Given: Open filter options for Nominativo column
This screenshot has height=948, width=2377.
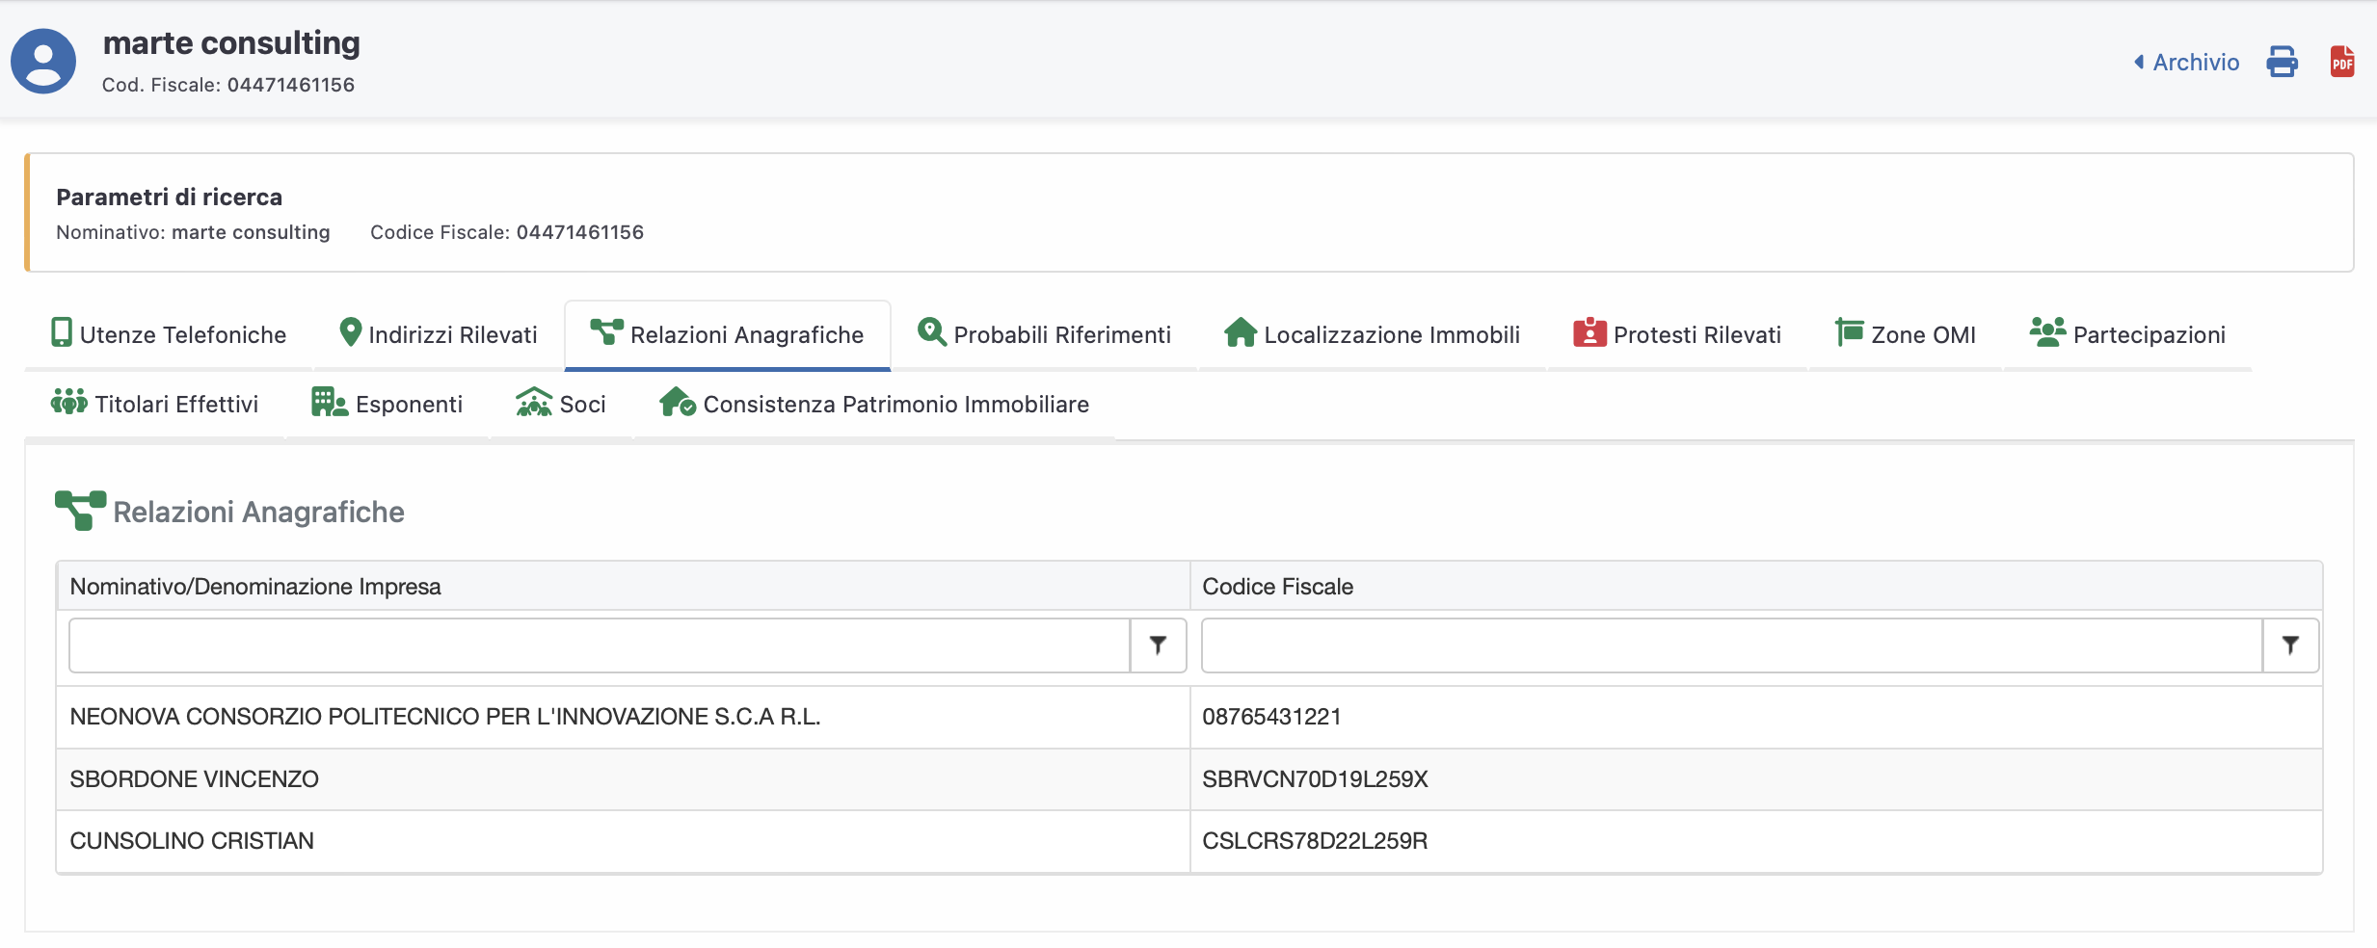Looking at the screenshot, I should [1158, 645].
